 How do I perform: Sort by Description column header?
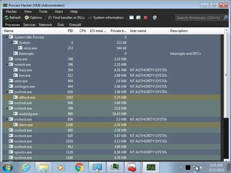(x=194, y=31)
